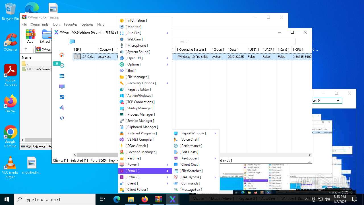Click the UAC Bypass shield icon
Image resolution: width=364 pixels, height=205 pixels.
tap(176, 177)
